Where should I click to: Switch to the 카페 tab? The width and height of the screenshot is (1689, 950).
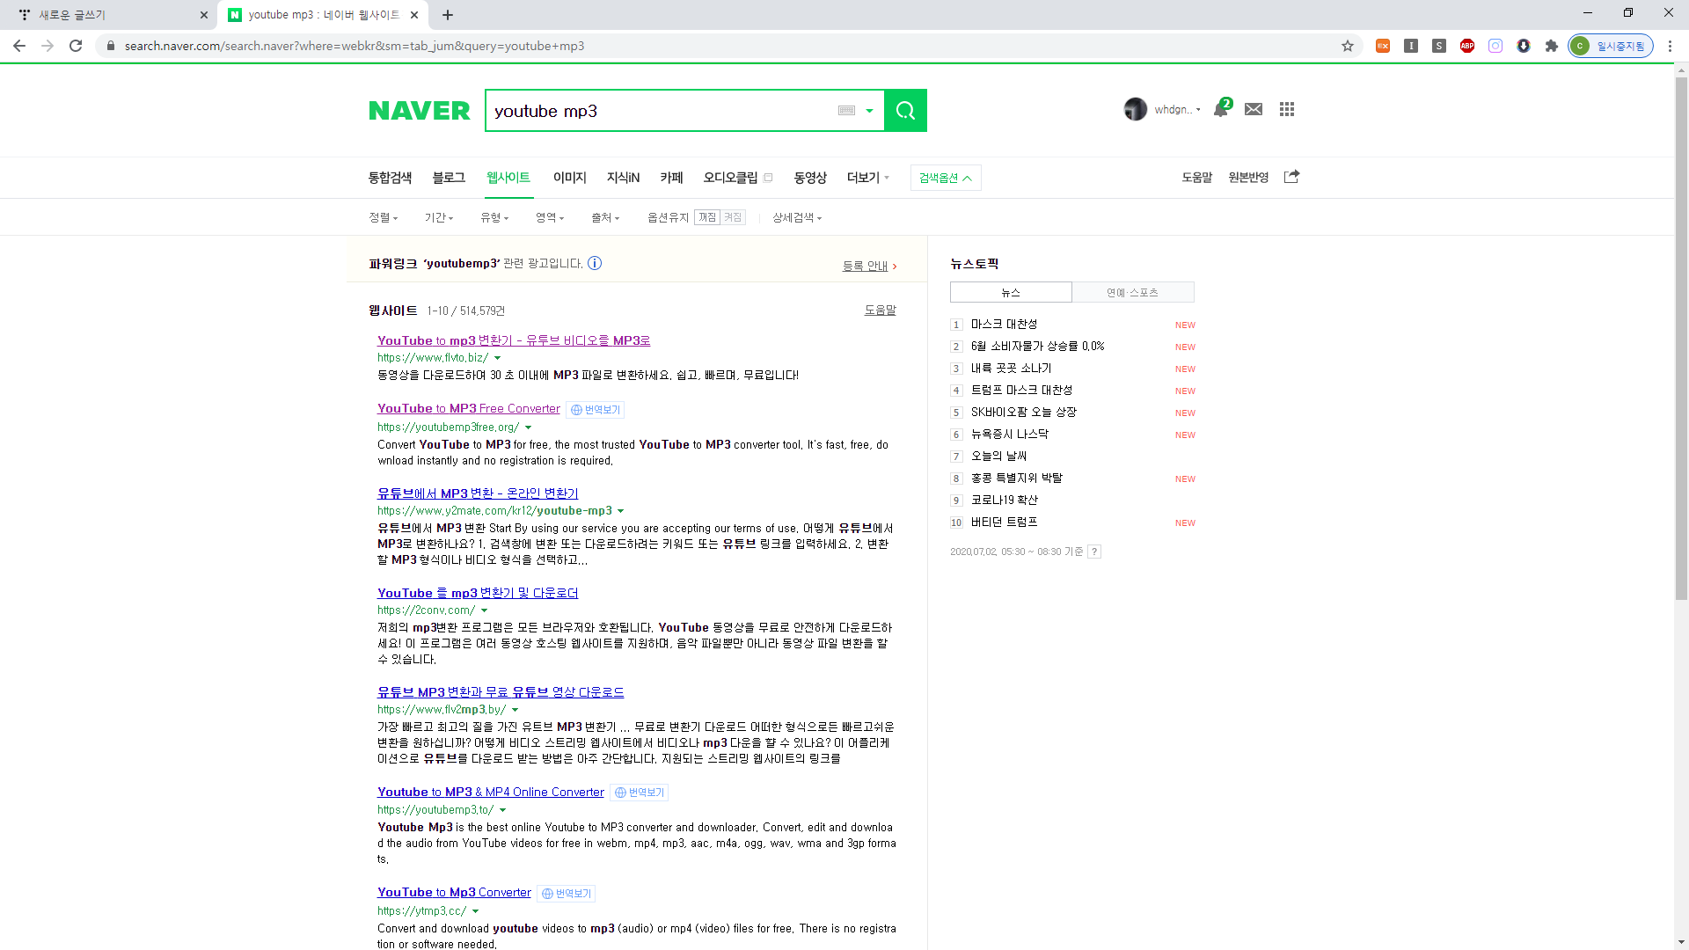coord(671,178)
